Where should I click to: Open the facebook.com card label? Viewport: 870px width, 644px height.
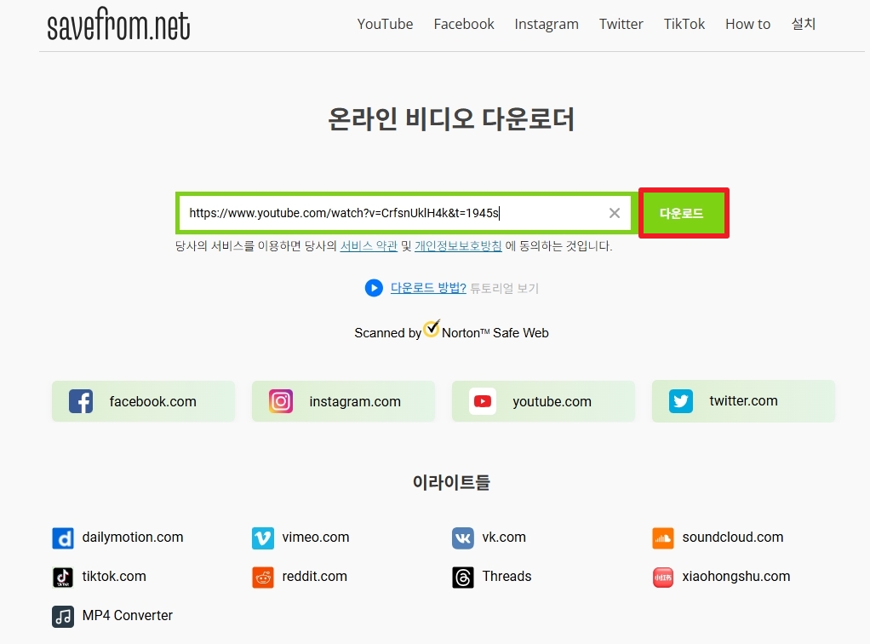(x=152, y=401)
